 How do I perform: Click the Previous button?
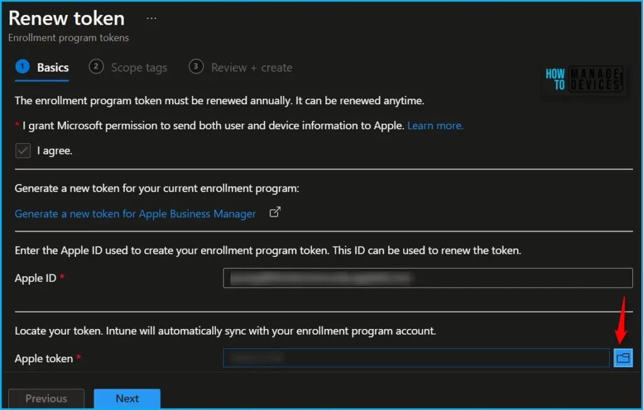(46, 399)
